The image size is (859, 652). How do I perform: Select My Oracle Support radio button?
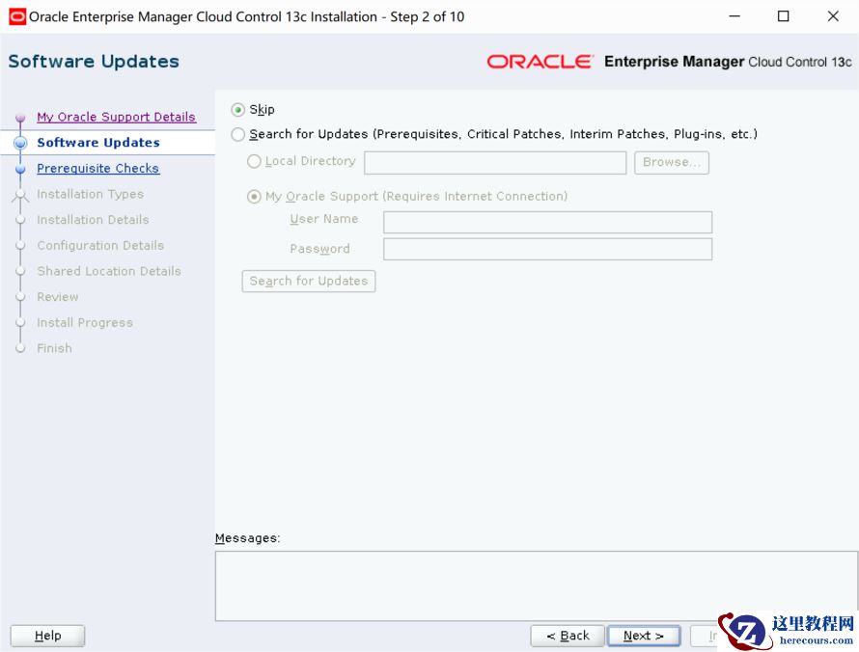coord(254,197)
